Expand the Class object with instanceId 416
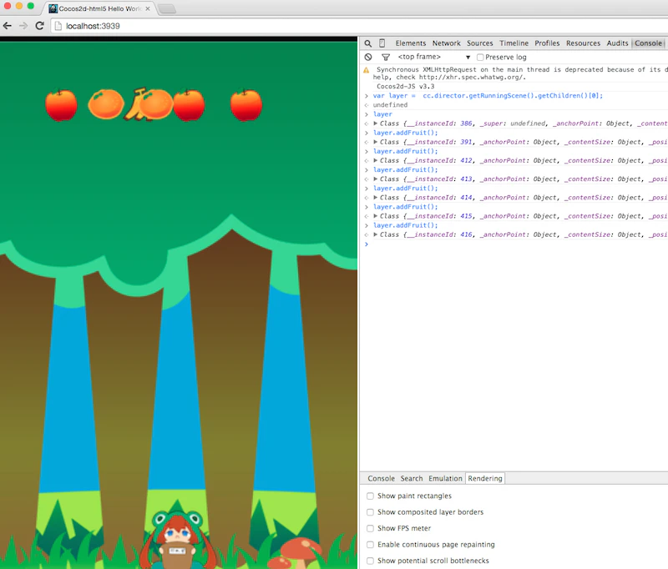This screenshot has height=569, width=668. [375, 234]
